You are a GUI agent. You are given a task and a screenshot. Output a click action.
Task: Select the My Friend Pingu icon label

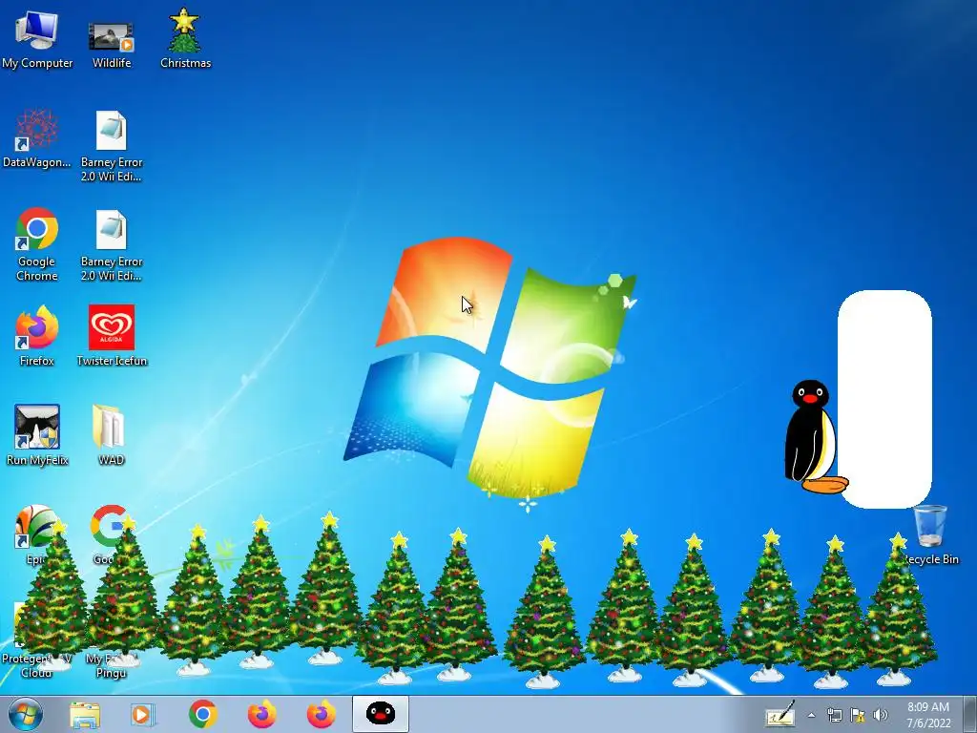tap(111, 665)
